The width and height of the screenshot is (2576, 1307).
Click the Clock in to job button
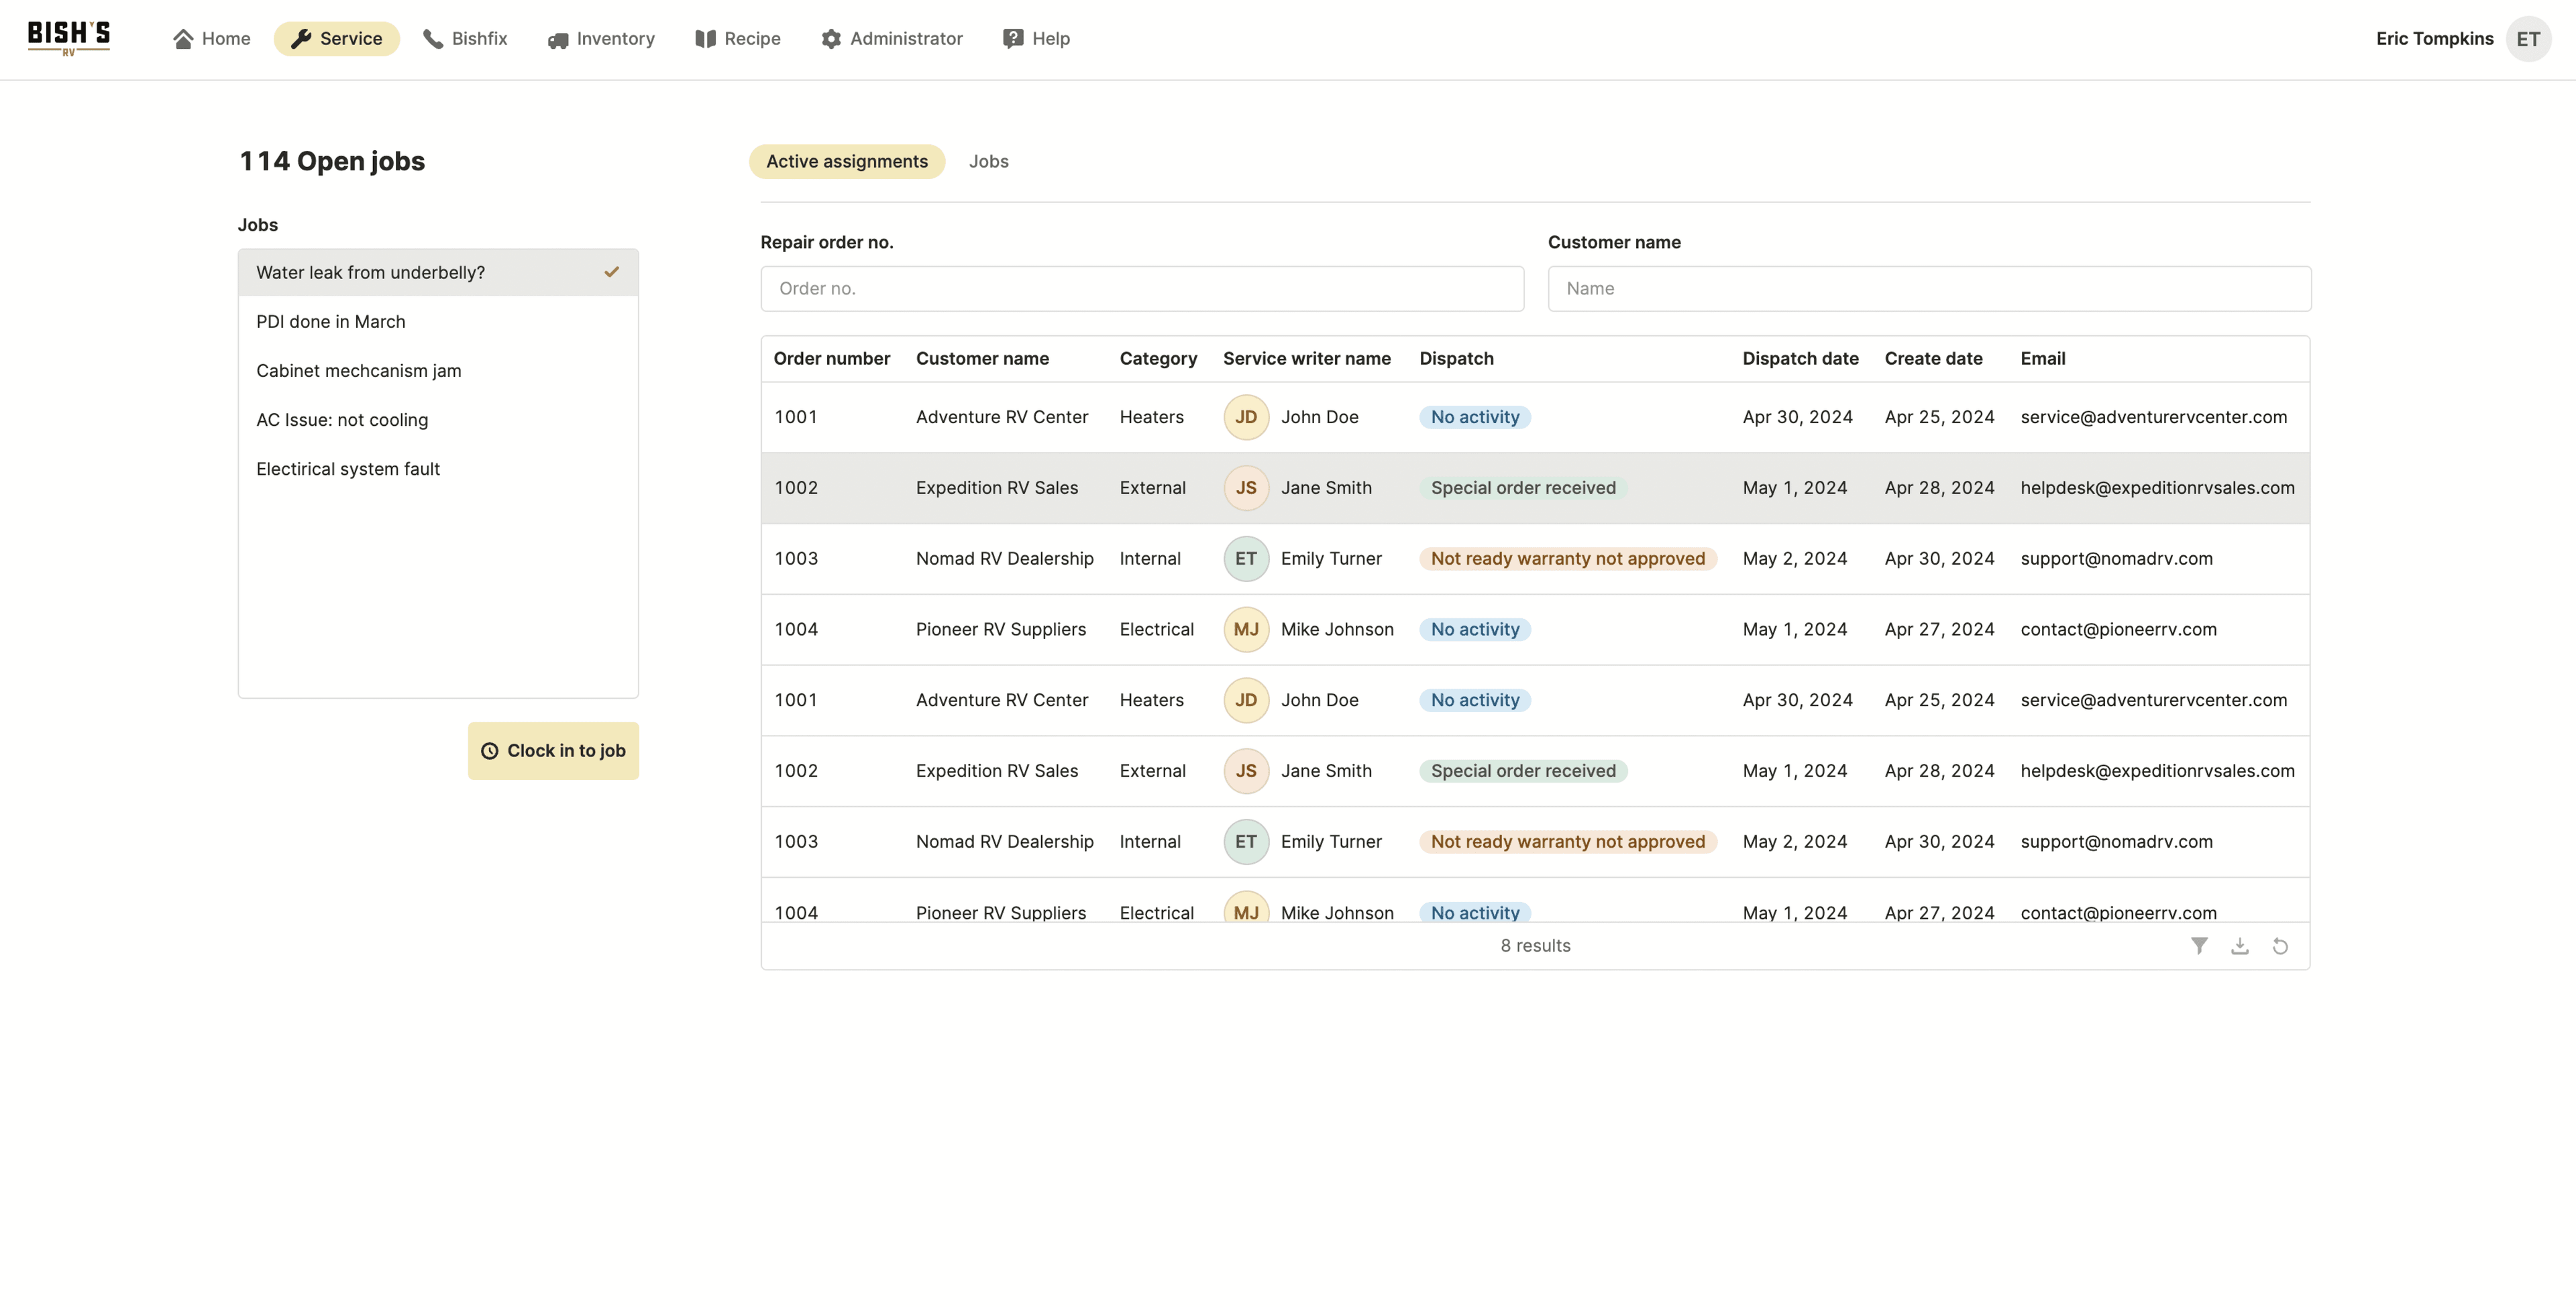point(553,750)
